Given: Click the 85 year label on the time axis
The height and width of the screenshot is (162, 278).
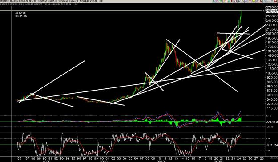Looking at the screenshot, I should pyautogui.click(x=20, y=158).
